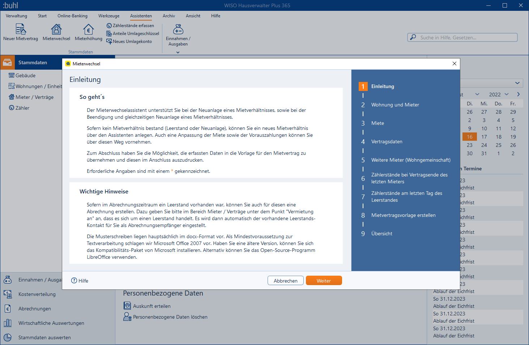Image resolution: width=529 pixels, height=345 pixels.
Task: Click Auskunft erteilen link
Action: point(147,306)
